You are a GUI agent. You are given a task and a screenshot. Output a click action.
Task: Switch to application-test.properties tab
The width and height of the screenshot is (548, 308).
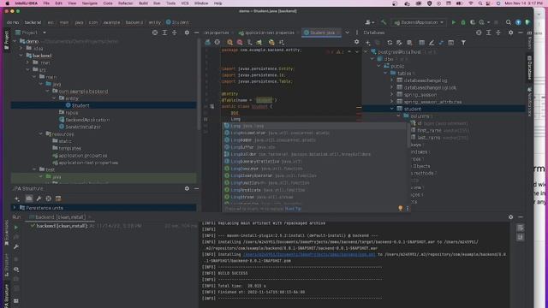point(267,33)
